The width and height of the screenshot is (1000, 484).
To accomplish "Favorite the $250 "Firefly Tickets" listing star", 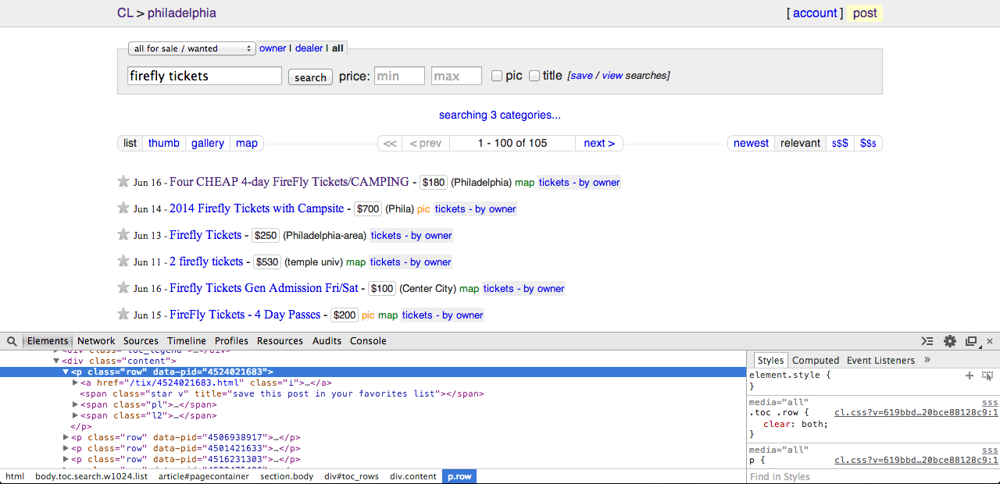I will [123, 235].
